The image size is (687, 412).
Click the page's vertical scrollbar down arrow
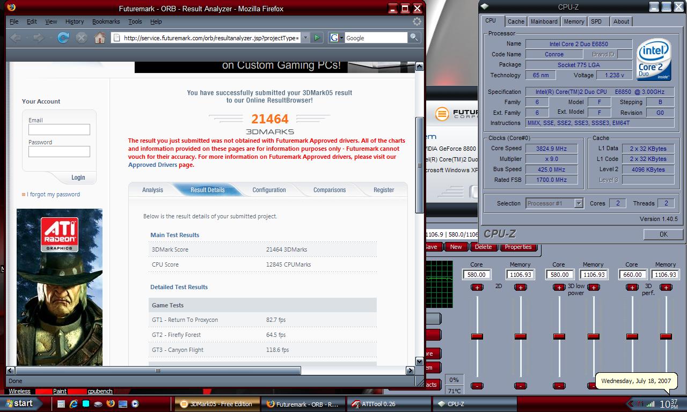(x=420, y=361)
